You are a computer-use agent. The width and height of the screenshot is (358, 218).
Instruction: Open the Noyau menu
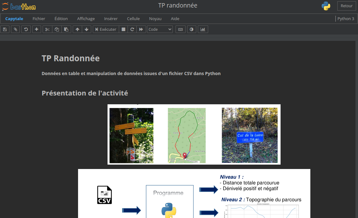155,19
